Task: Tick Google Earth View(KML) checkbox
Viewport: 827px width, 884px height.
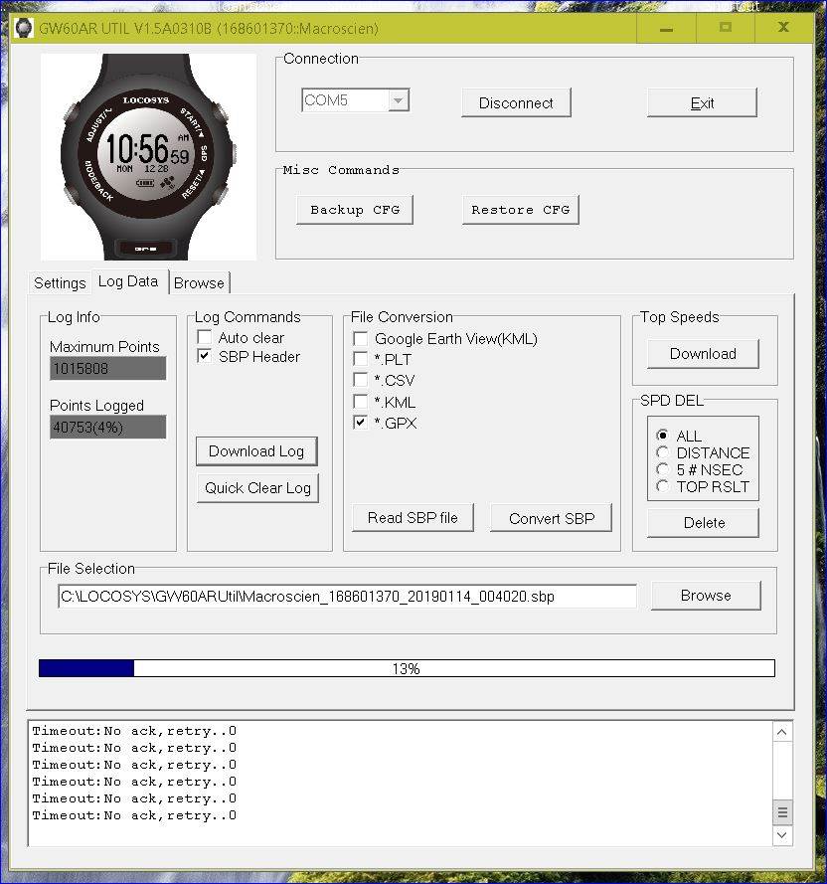Action: 360,339
